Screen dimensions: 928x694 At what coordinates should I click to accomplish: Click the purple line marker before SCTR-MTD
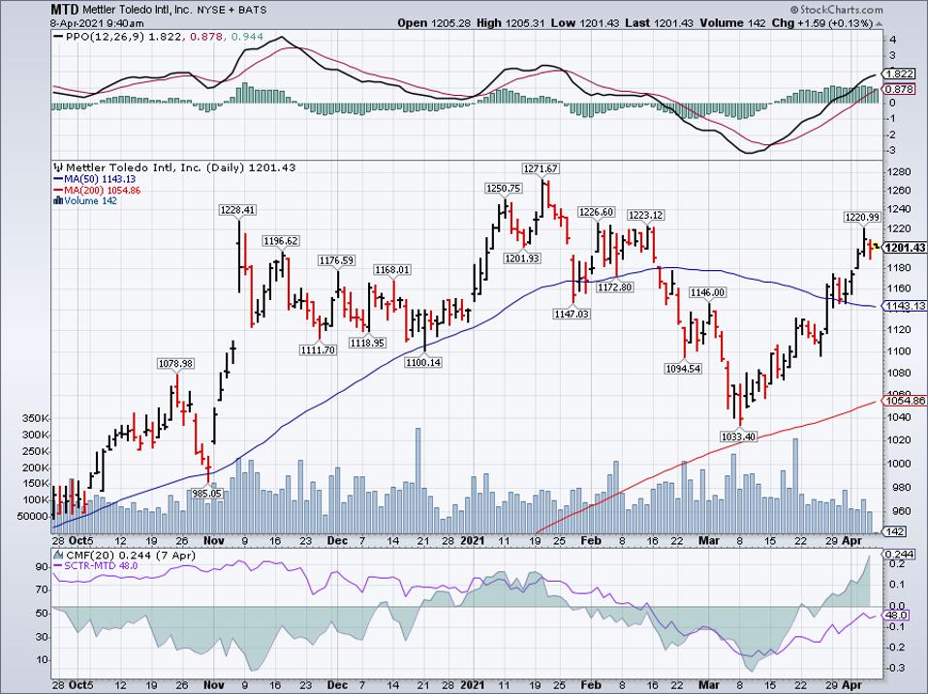(58, 565)
